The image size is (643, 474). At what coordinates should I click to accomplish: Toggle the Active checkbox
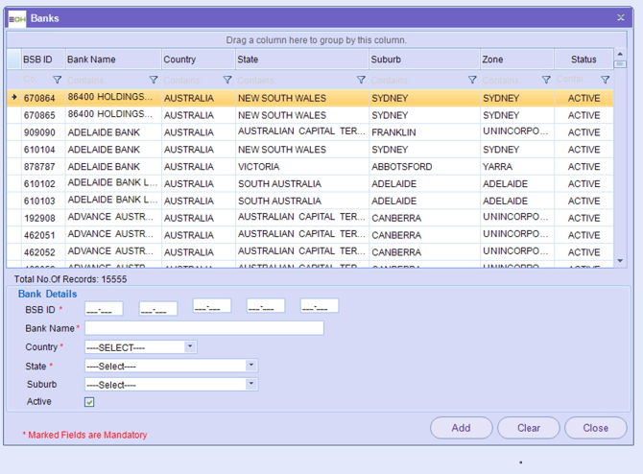[89, 402]
